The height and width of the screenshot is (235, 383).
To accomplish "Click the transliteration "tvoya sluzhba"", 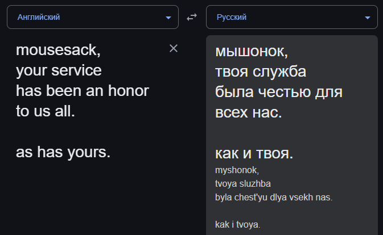I will (243, 184).
